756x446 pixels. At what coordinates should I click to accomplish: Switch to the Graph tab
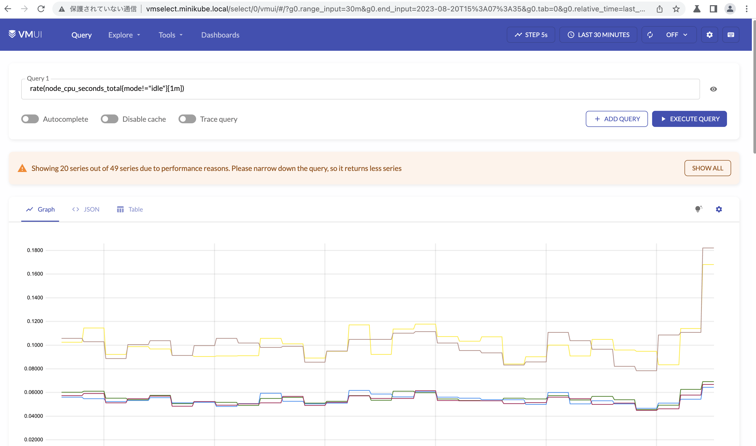pos(40,209)
